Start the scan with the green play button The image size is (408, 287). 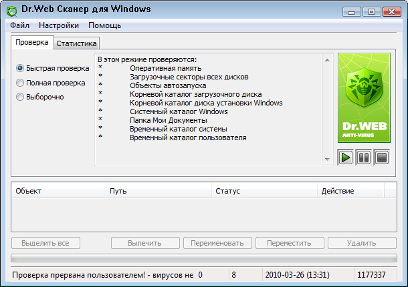point(345,158)
